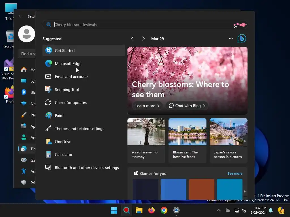Viewport: 290px width, 217px height.
Task: Go to previous day's highlights
Action: pyautogui.click(x=132, y=39)
